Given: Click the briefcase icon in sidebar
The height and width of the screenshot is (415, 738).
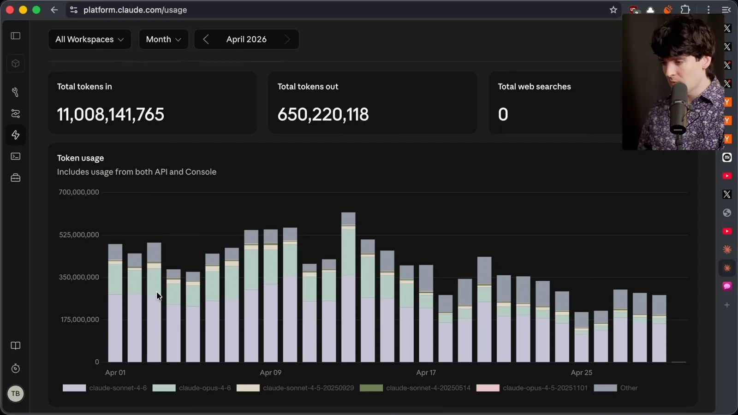Looking at the screenshot, I should tap(16, 178).
